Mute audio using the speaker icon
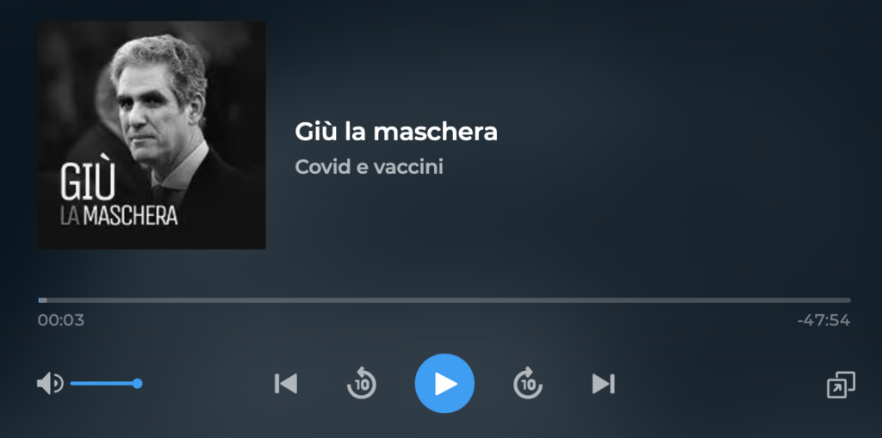 50,384
